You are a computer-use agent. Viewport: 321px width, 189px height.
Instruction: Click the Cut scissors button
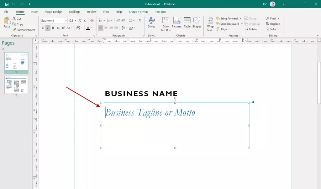[x=17, y=18]
